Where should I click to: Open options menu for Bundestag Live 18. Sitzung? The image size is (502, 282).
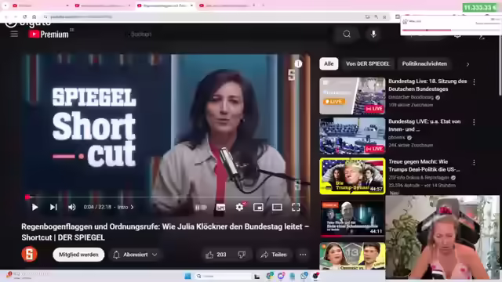pos(474,81)
